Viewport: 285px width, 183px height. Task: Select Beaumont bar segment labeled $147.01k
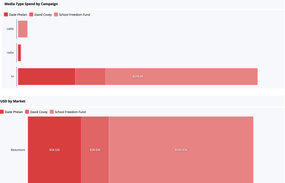point(181,150)
